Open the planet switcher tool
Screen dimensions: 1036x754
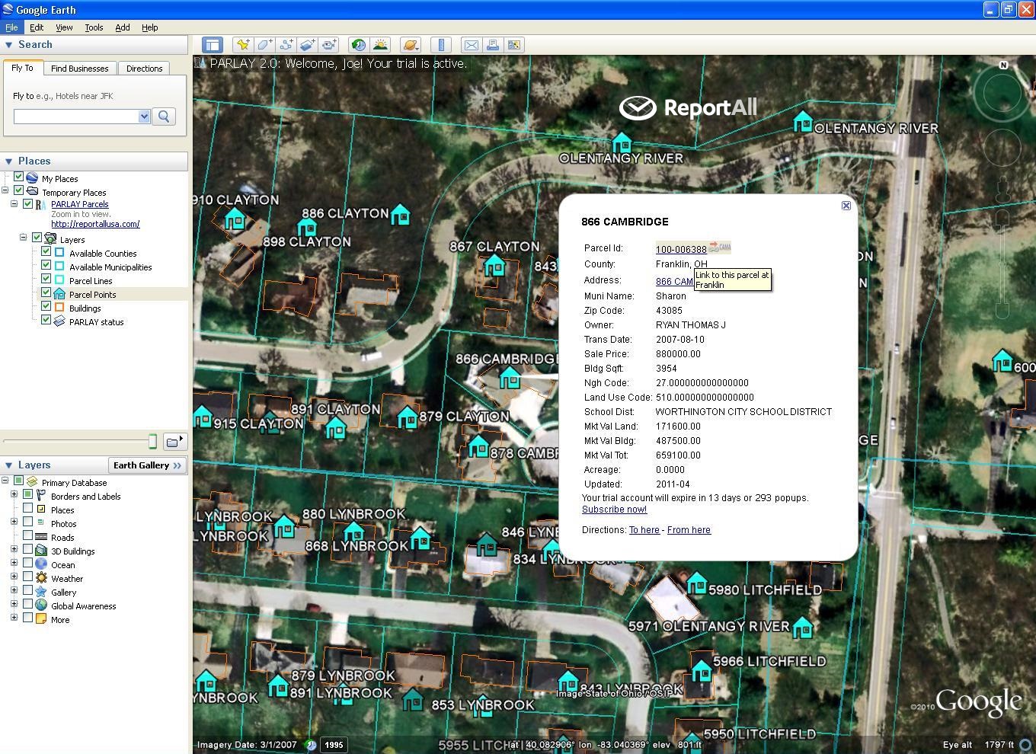click(x=410, y=45)
